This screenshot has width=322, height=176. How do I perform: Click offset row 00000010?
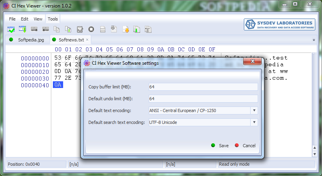click(x=35, y=65)
